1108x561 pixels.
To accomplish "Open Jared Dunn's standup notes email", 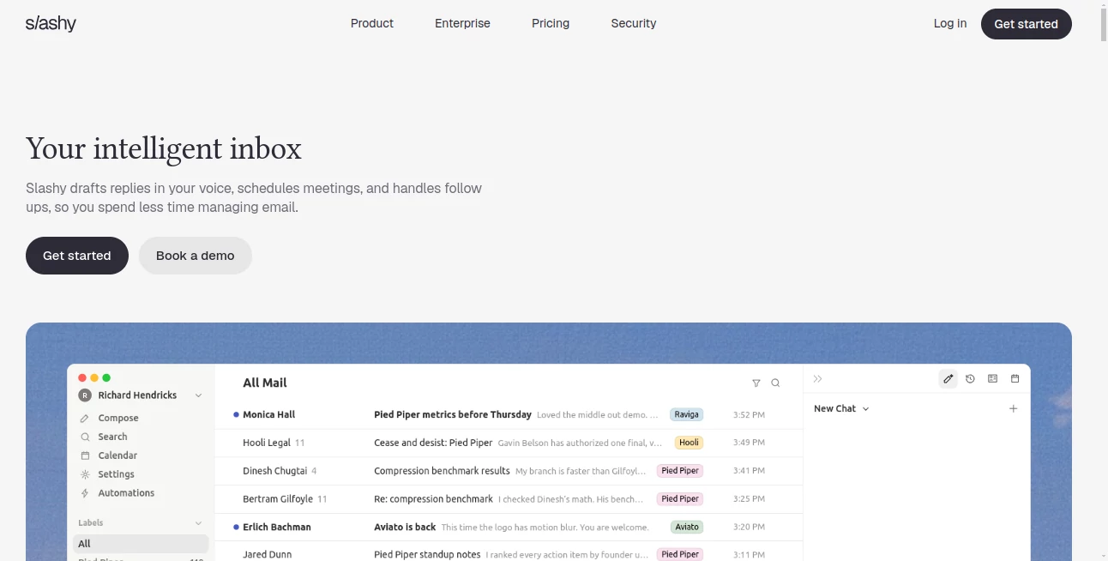I will click(509, 552).
